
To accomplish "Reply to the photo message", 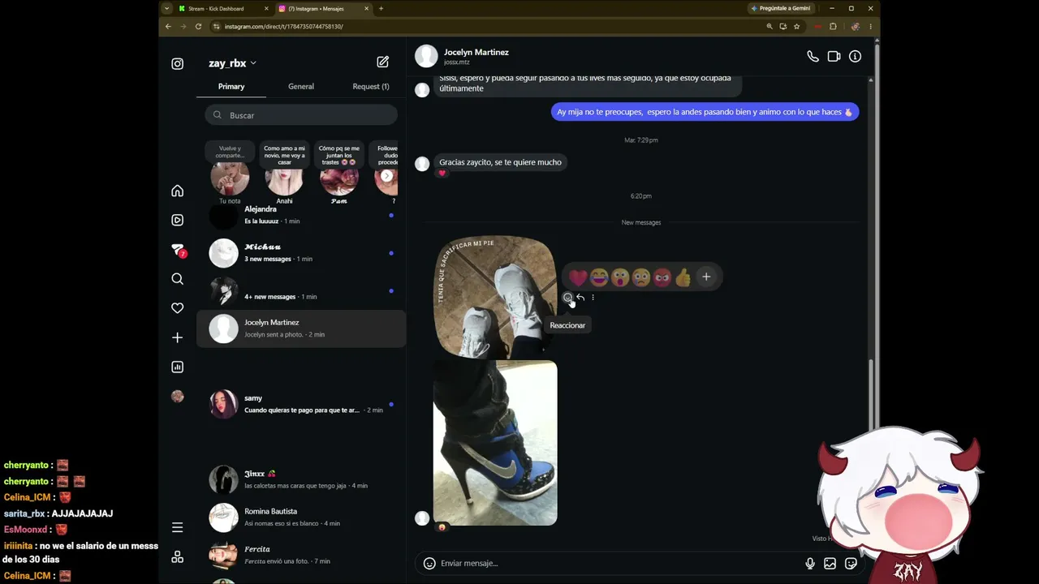I will coord(580,298).
